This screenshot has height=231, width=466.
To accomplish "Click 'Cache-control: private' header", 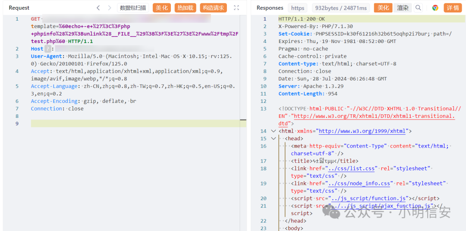I will coord(313,56).
